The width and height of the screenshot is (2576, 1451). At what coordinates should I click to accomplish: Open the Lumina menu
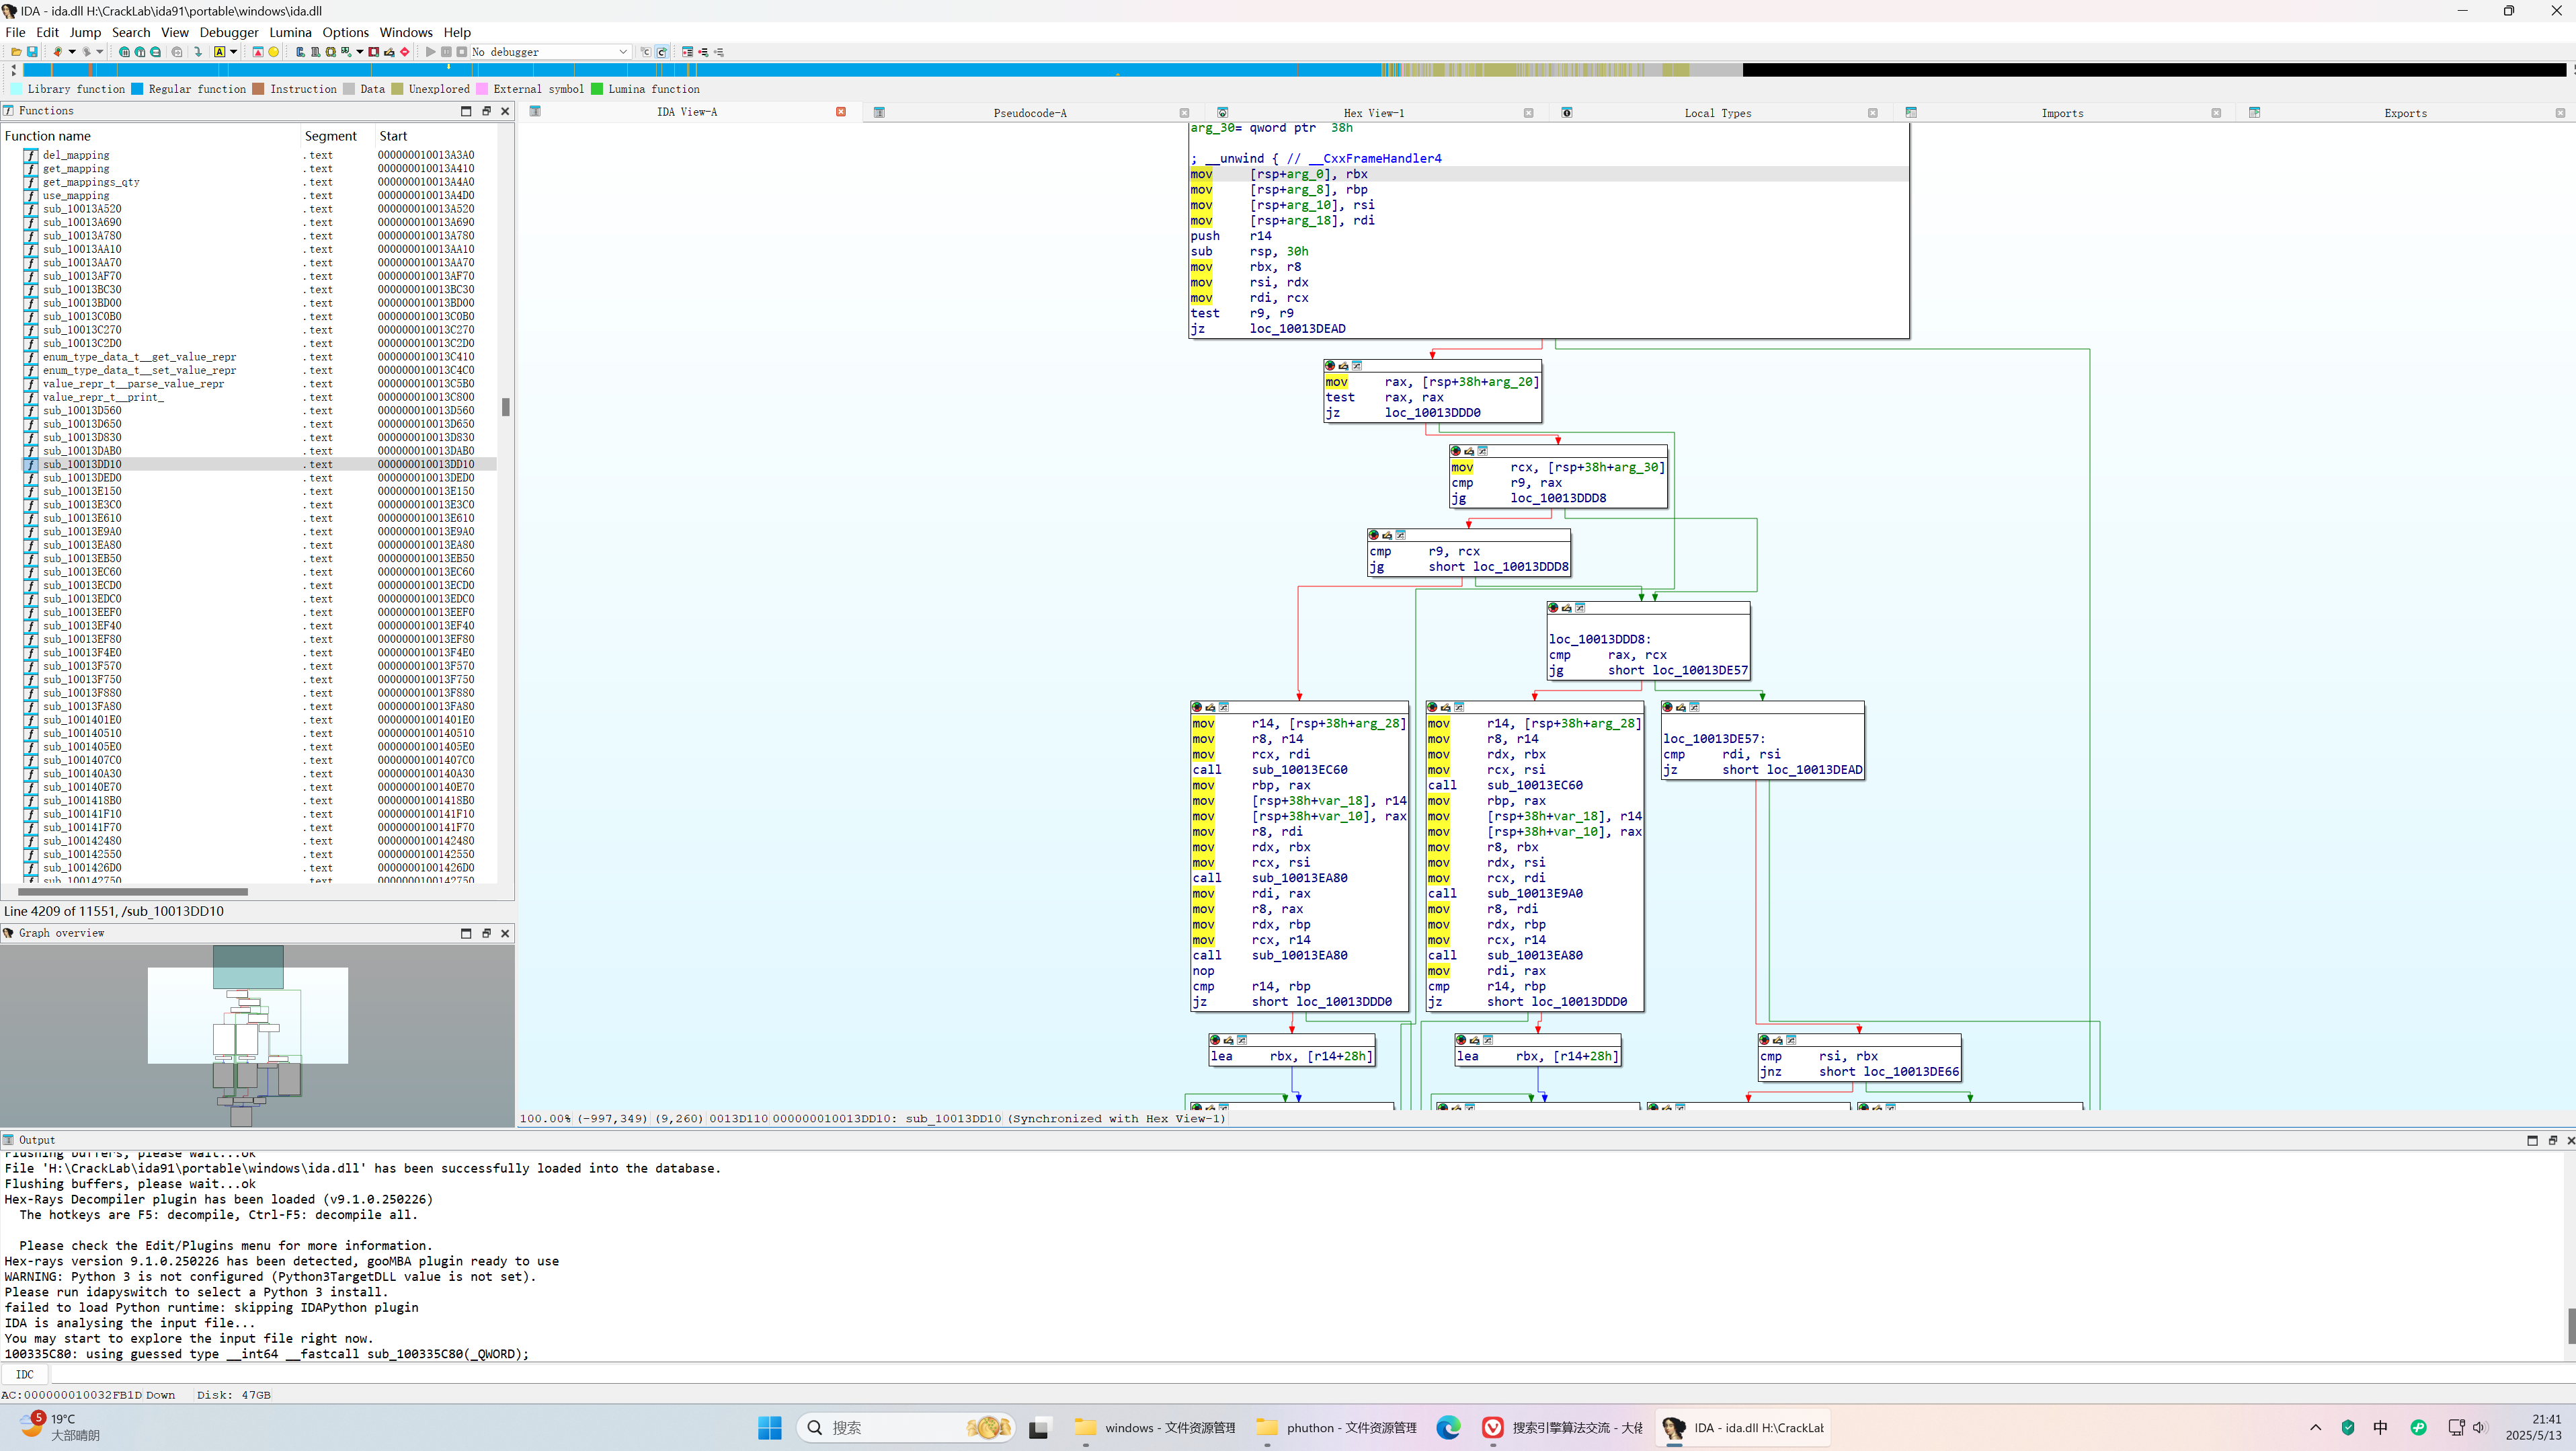290,32
